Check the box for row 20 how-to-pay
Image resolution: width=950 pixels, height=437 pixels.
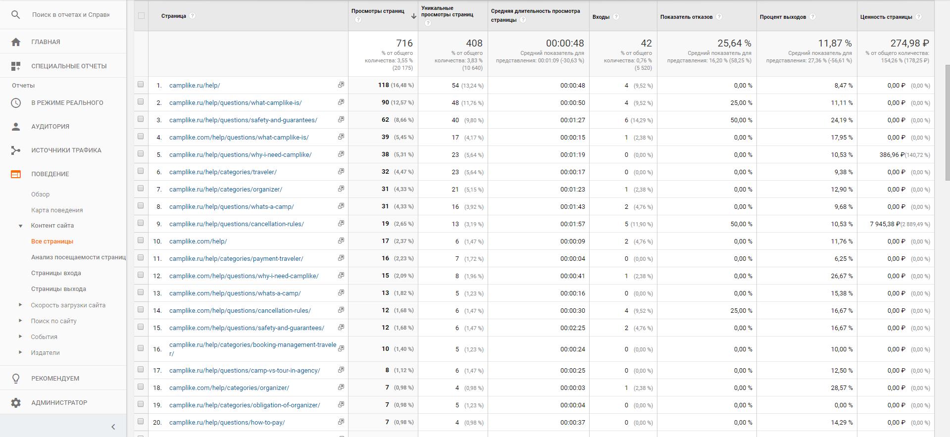tap(141, 422)
